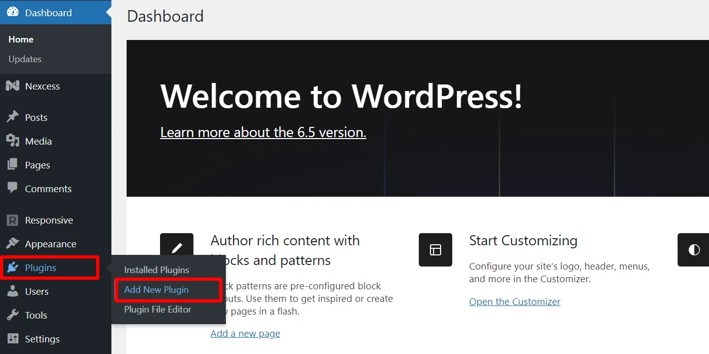
Task: Click the Welcome to WordPress! heading
Action: (x=341, y=96)
